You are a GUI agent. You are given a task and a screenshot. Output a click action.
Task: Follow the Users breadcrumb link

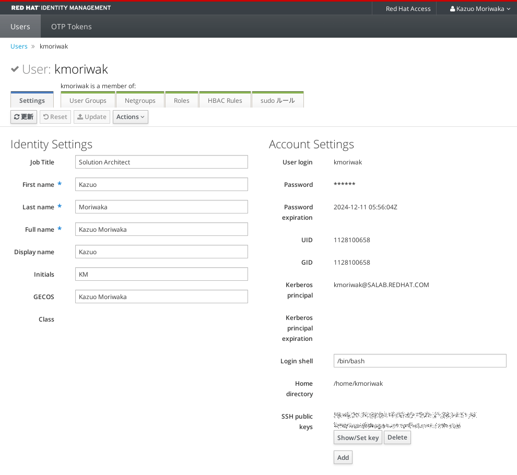coord(19,46)
